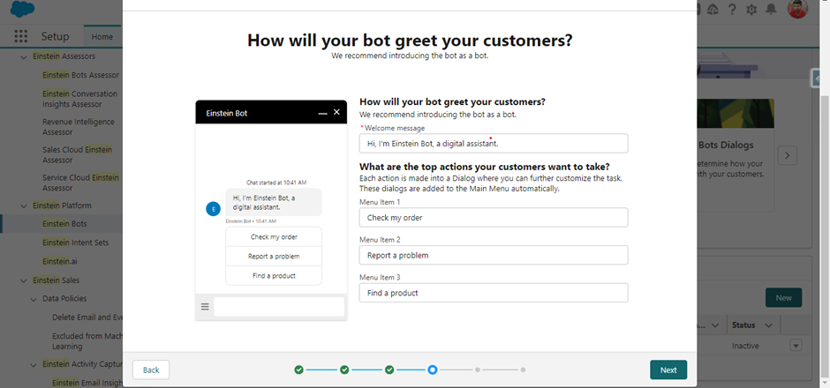Collapse the Einstein Assessors tree section
Image resolution: width=830 pixels, height=388 pixels.
click(23, 56)
